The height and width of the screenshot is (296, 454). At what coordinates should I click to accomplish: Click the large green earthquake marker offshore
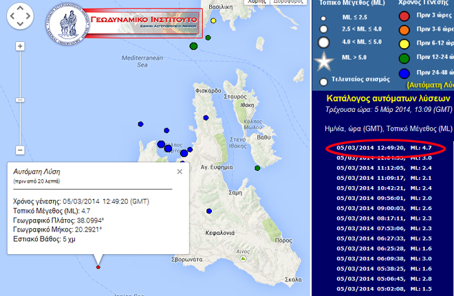[194, 46]
